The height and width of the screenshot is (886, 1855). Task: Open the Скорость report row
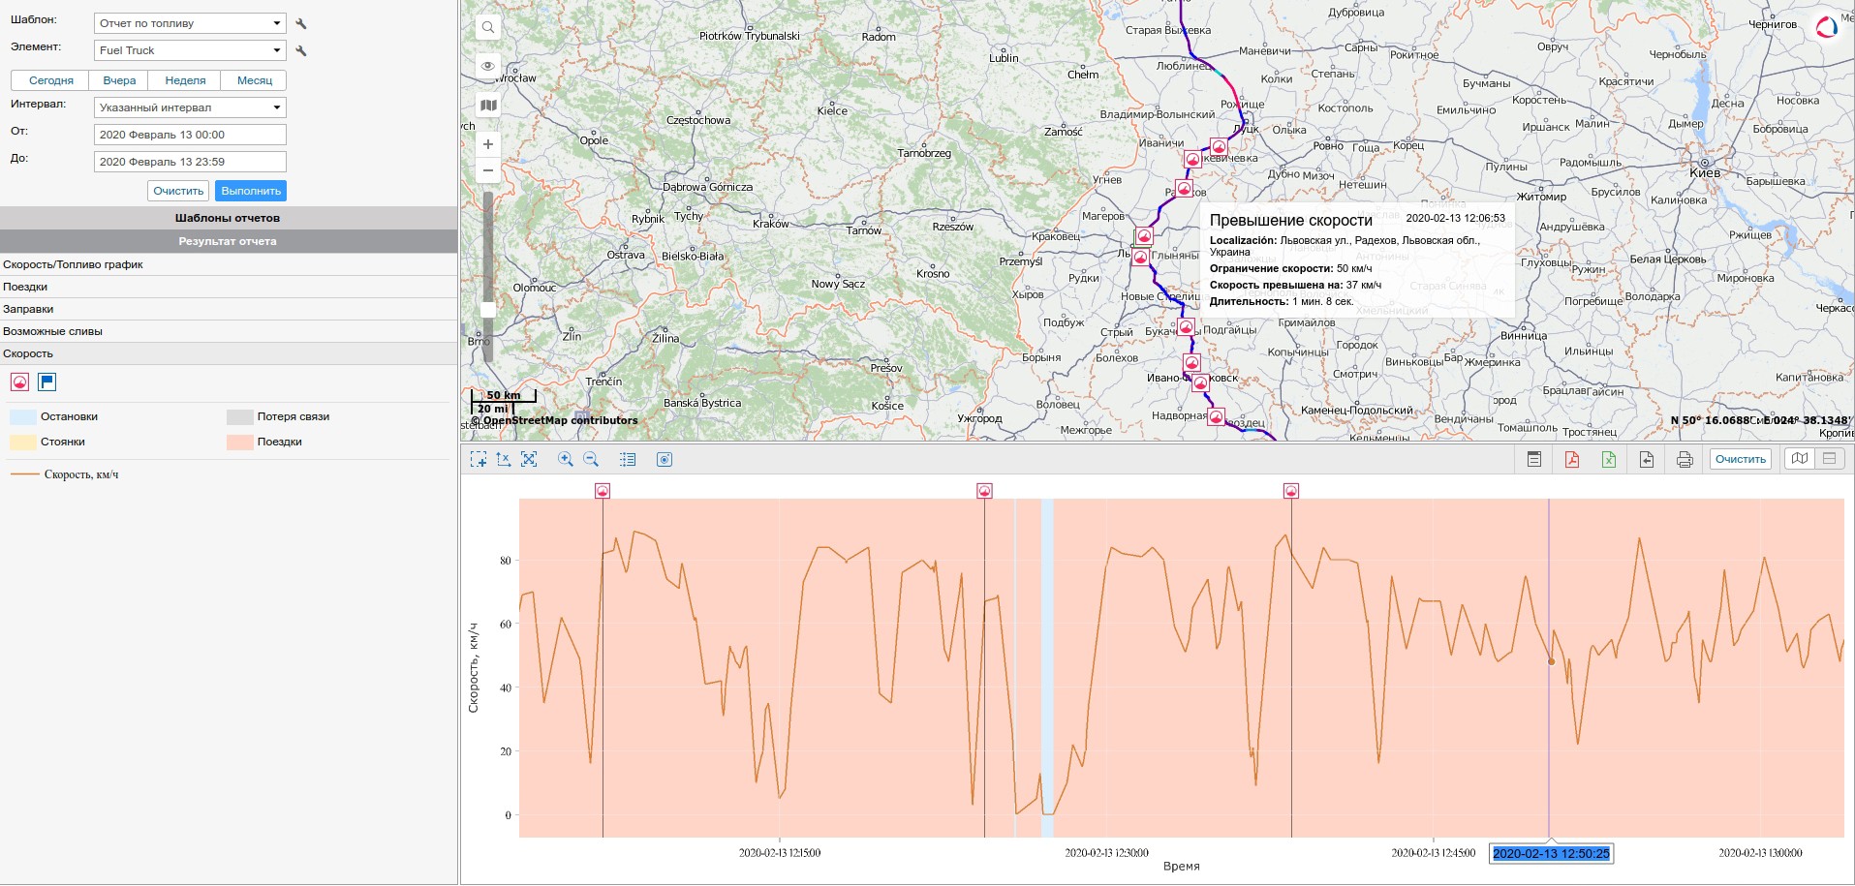click(229, 353)
